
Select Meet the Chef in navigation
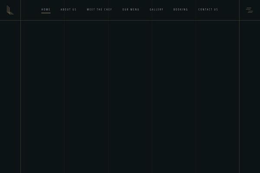pos(100,10)
